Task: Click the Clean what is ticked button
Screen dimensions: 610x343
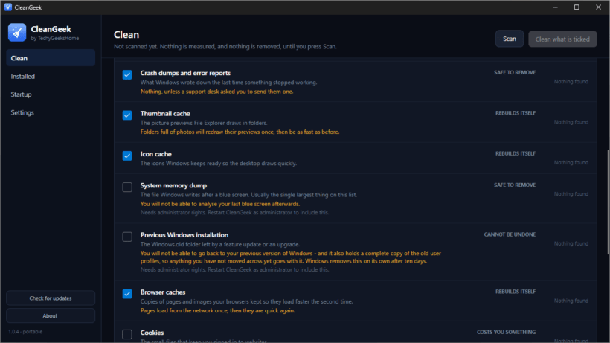Action: point(562,39)
